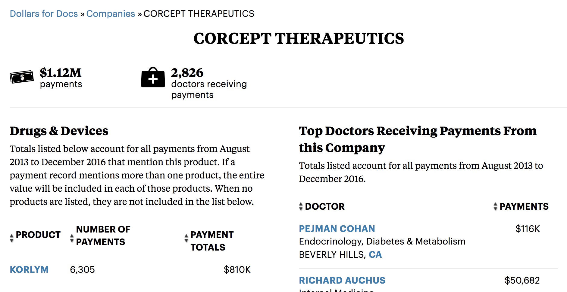Image resolution: width=567 pixels, height=292 pixels.
Task: Sort PAYMENTS column ascending with up arrow
Action: click(x=495, y=204)
